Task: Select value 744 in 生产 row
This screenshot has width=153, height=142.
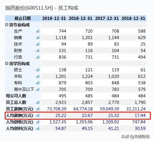Action: tap(63, 31)
